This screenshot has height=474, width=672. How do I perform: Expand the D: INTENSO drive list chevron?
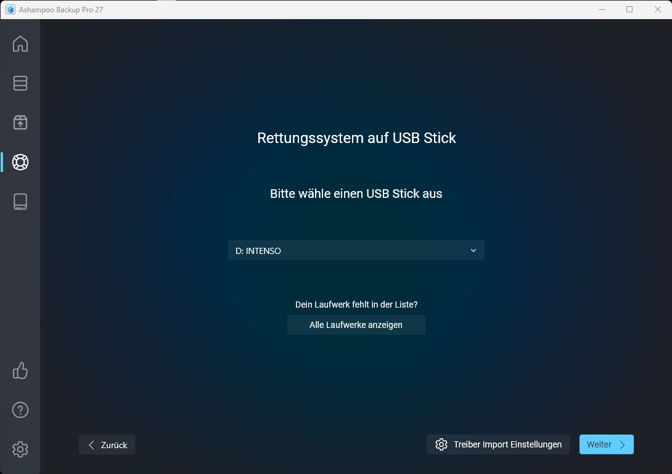[473, 250]
